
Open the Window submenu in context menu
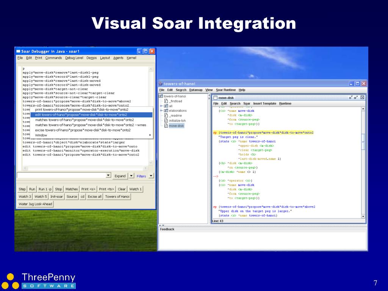(x=91, y=135)
